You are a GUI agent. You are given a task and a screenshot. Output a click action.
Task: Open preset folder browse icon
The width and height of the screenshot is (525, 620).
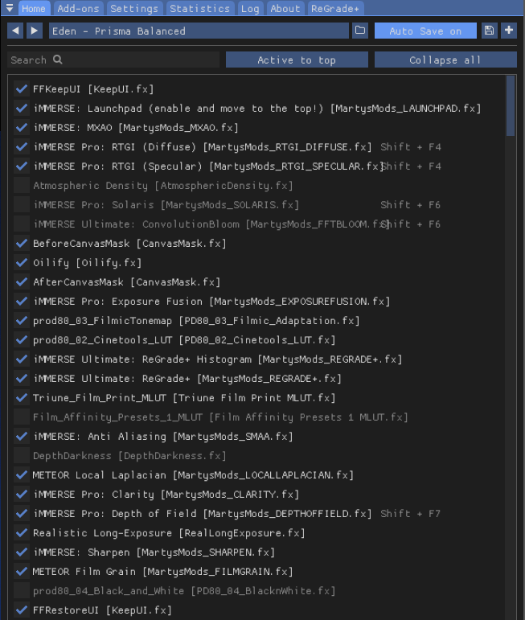[x=360, y=31]
